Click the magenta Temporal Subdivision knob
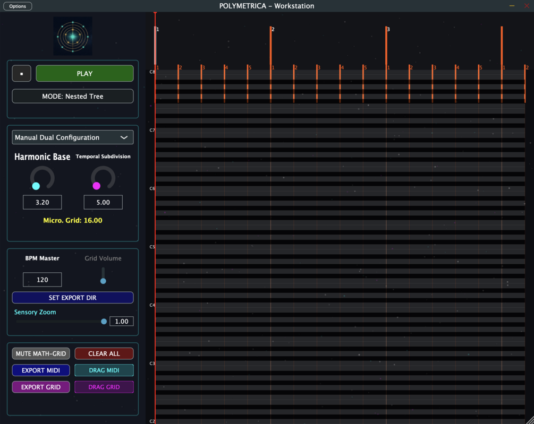The height and width of the screenshot is (424, 534). pyautogui.click(x=103, y=178)
